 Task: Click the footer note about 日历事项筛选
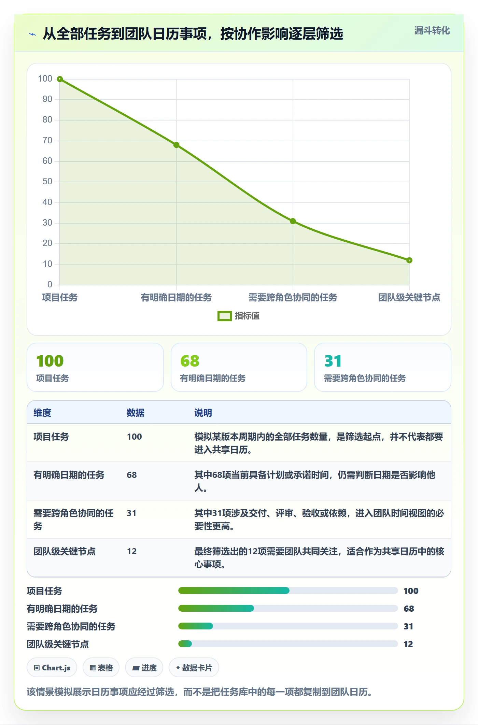(199, 692)
